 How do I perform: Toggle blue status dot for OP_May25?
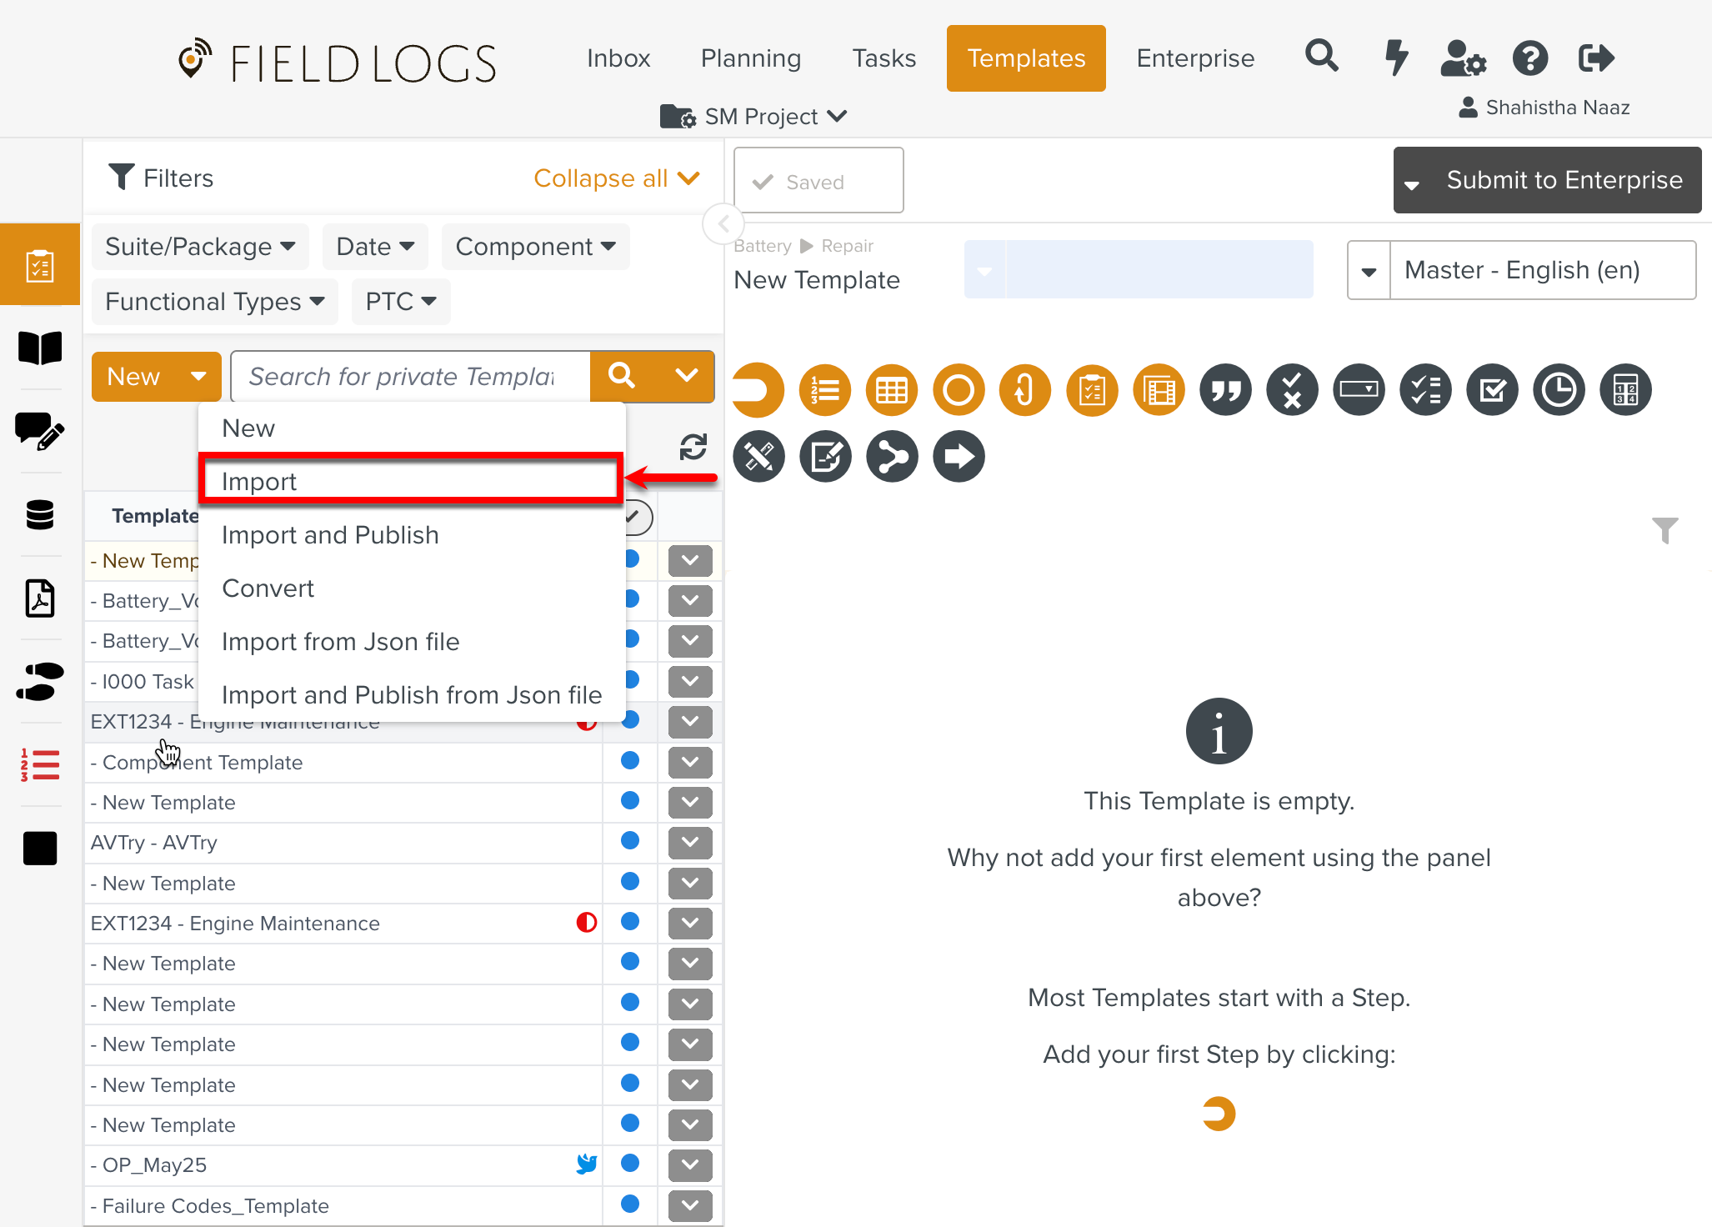[x=630, y=1163]
